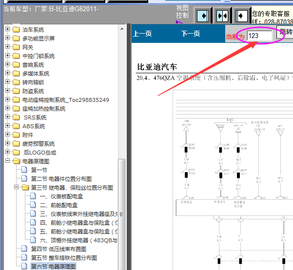The width and height of the screenshot is (293, 270).
Task: Select 音响系统 tree label
Action: [33, 65]
